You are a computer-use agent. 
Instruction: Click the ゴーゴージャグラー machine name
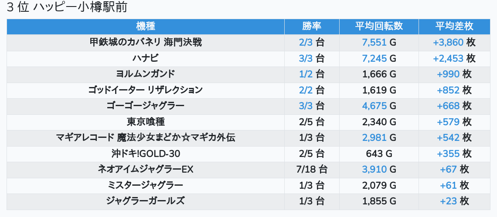tap(145, 106)
